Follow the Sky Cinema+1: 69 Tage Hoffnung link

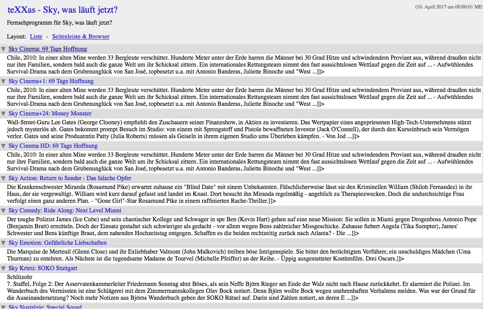[51, 81]
